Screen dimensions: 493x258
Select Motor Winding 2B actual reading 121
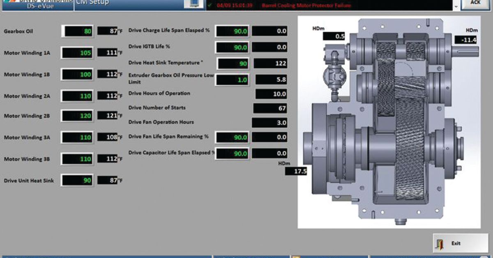[x=108, y=116]
